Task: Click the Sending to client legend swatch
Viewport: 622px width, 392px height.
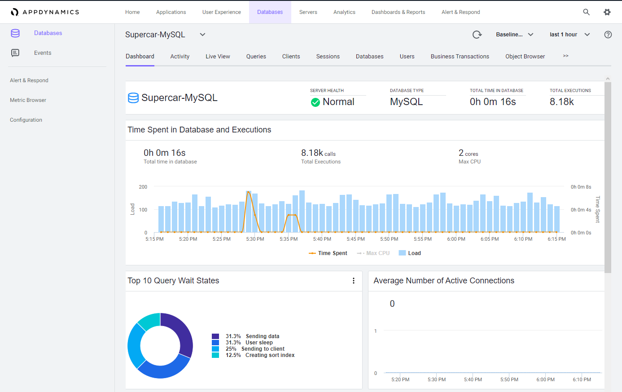Action: click(x=215, y=349)
